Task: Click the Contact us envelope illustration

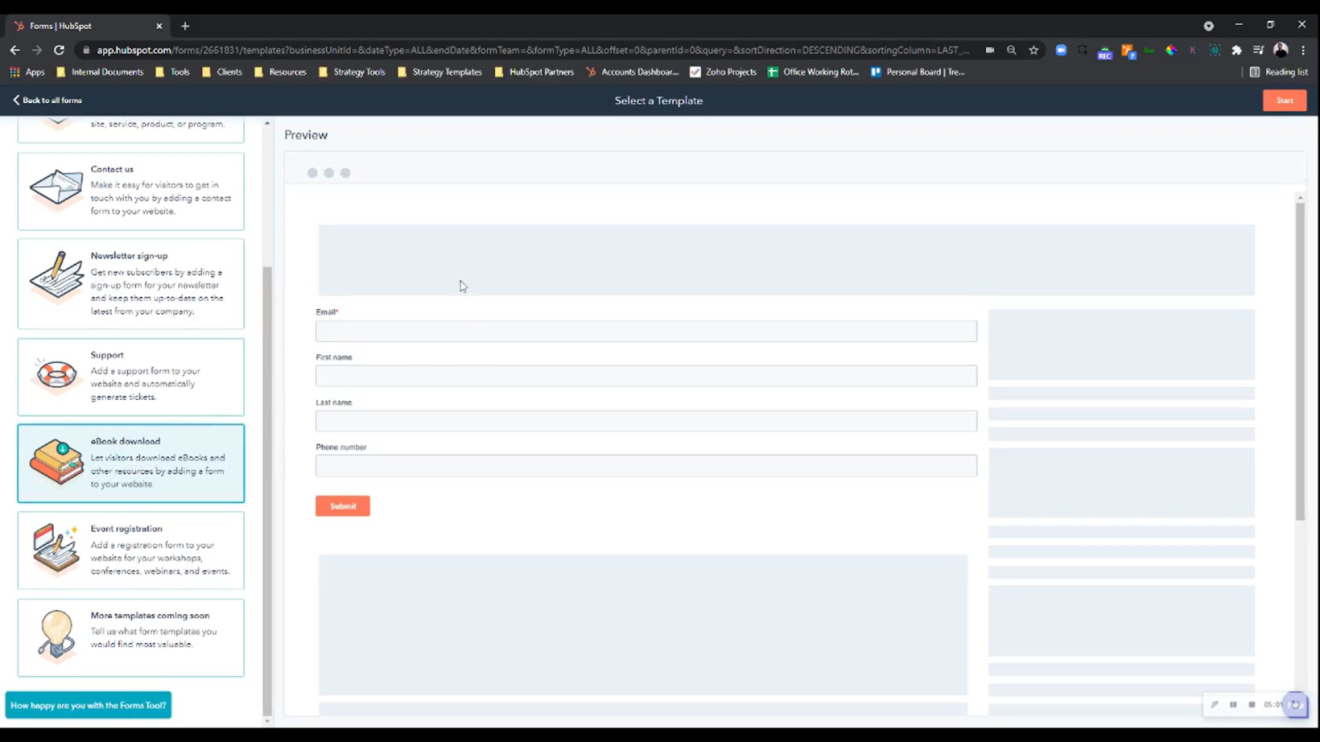Action: [56, 188]
